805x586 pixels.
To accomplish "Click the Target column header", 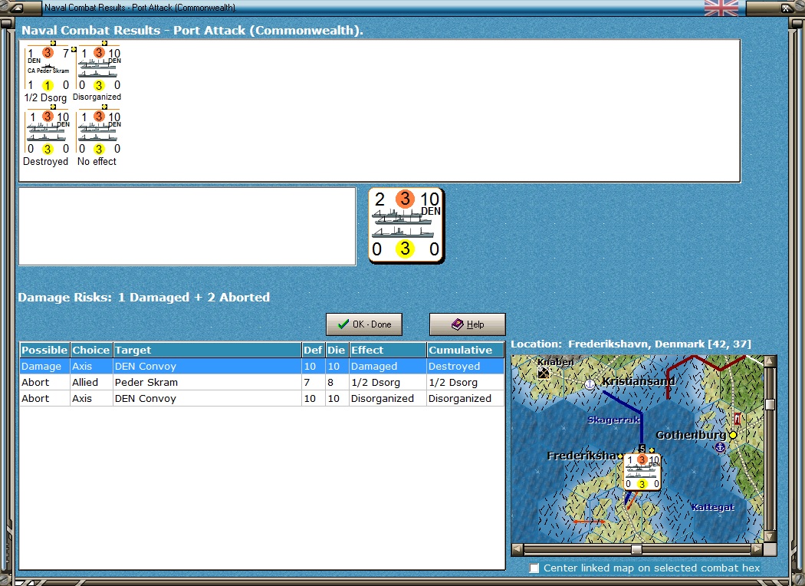I will [207, 351].
